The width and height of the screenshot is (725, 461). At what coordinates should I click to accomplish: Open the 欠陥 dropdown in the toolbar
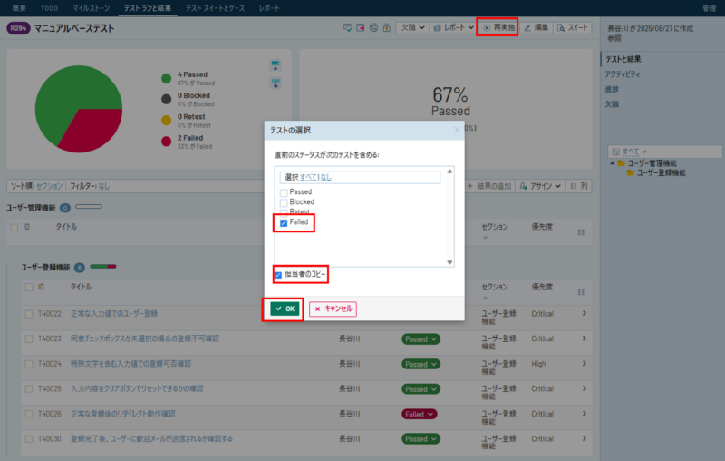tap(412, 28)
